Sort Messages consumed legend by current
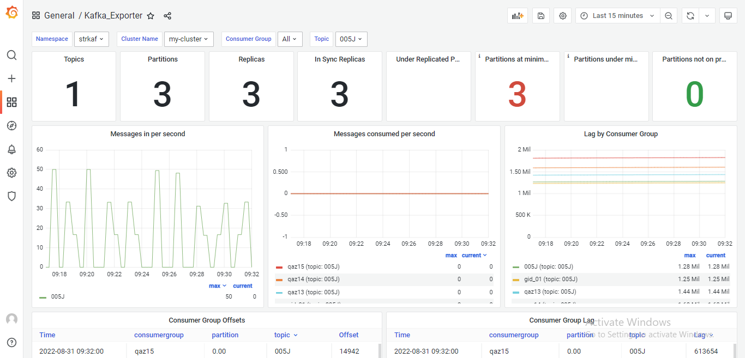This screenshot has width=745, height=358. point(474,255)
